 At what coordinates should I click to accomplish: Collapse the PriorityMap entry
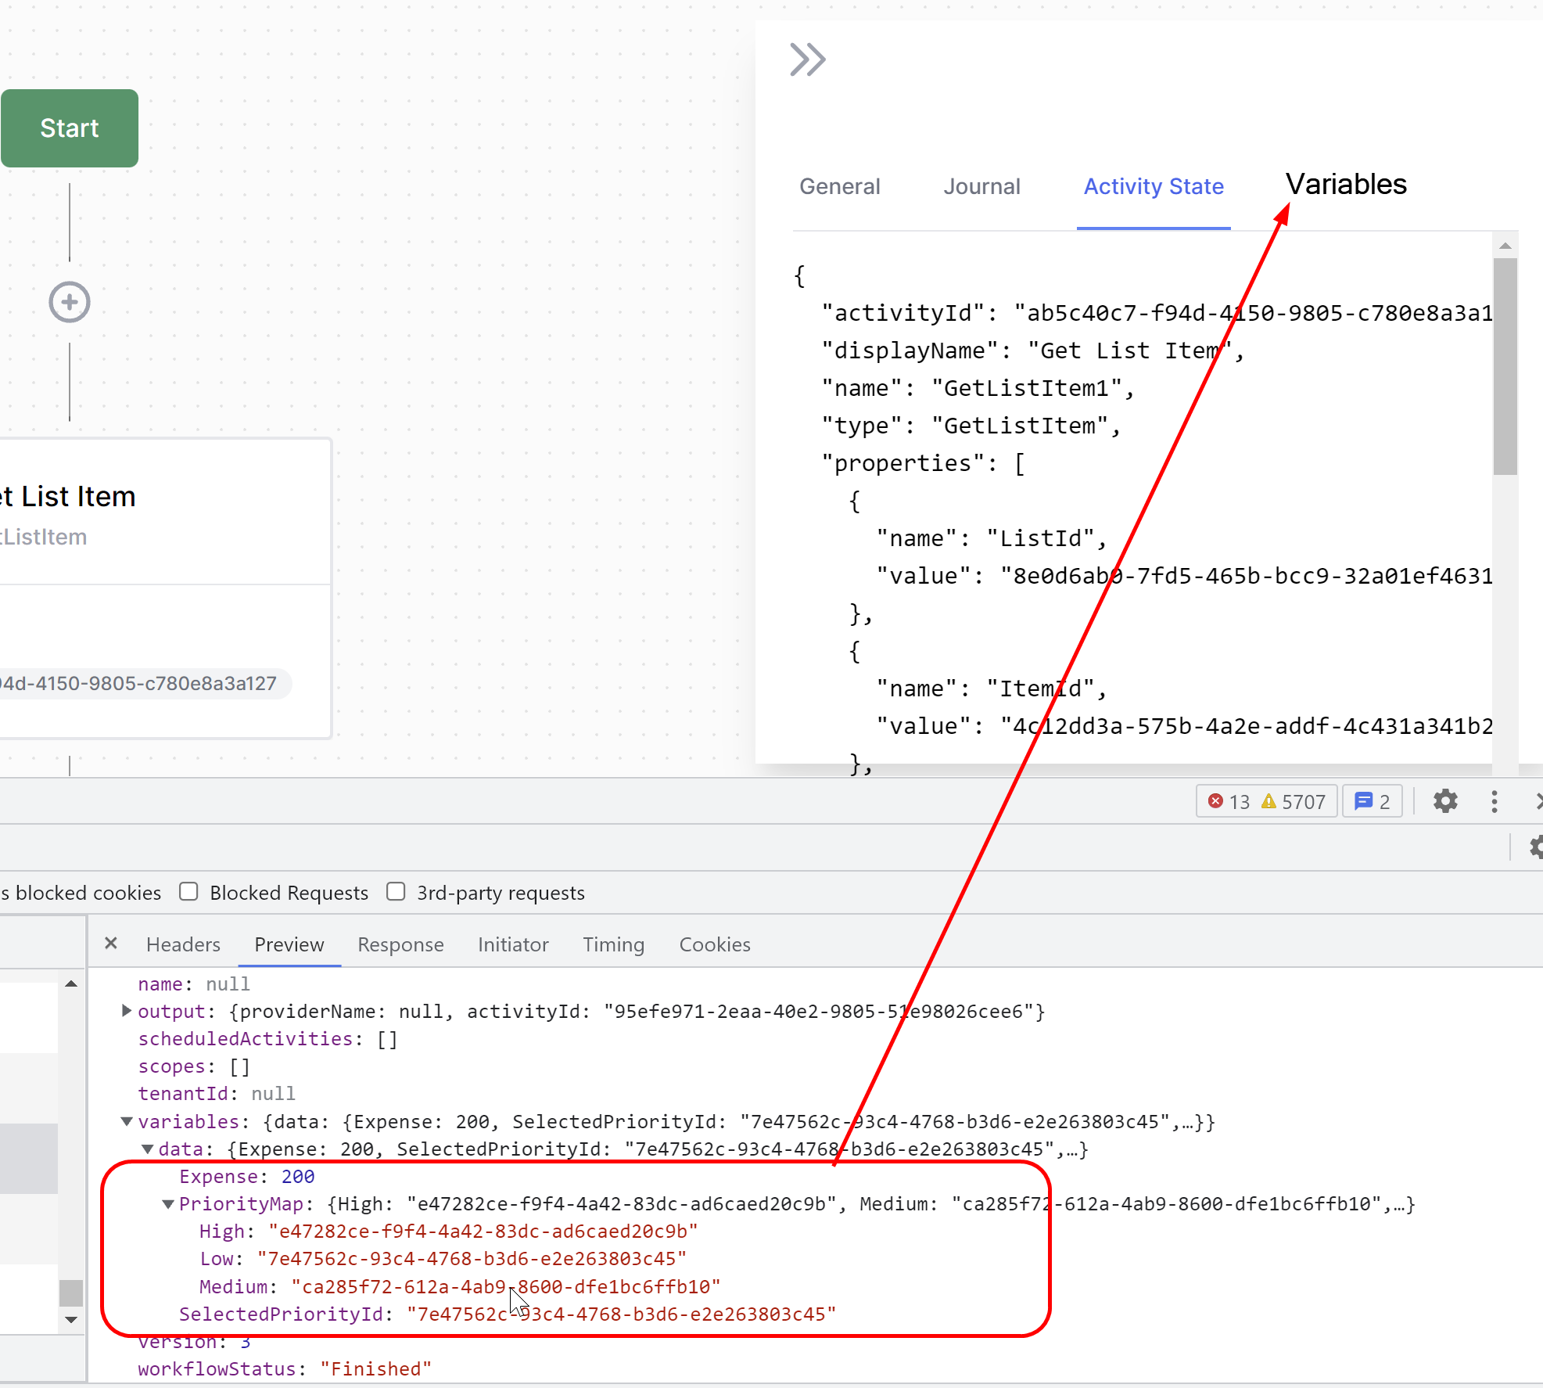[x=167, y=1203]
